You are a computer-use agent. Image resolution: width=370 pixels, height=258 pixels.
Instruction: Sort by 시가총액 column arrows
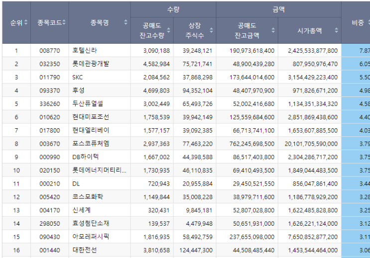pos(337,30)
